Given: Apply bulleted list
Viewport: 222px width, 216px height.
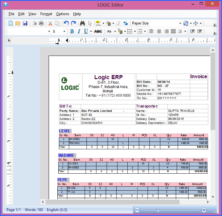Looking at the screenshot, I should pyautogui.click(x=130, y=31).
